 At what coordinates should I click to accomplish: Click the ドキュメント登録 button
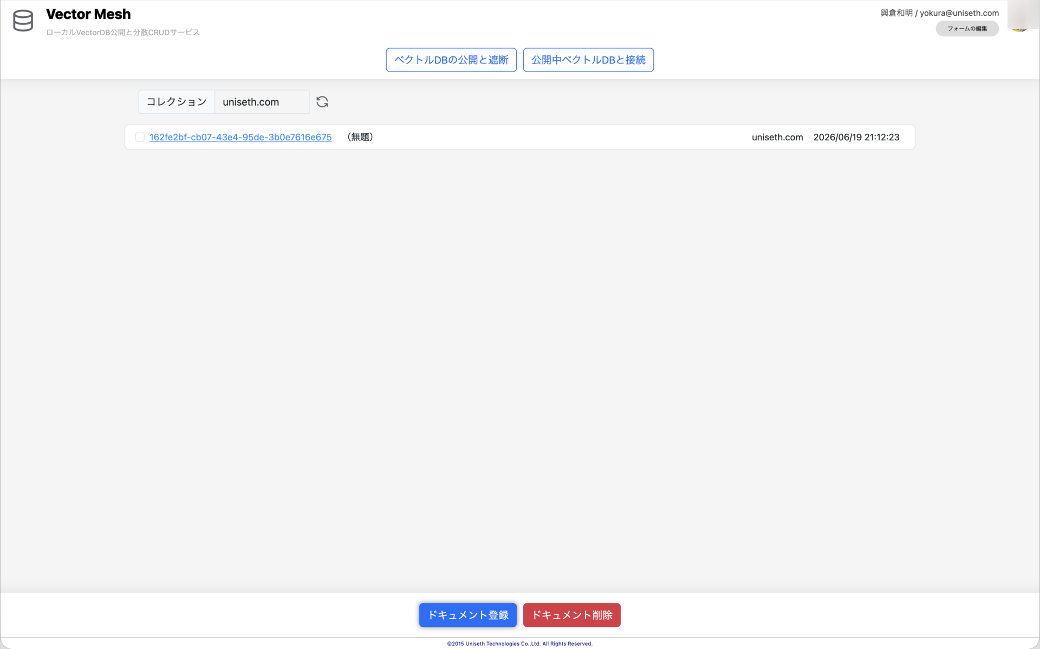(468, 615)
